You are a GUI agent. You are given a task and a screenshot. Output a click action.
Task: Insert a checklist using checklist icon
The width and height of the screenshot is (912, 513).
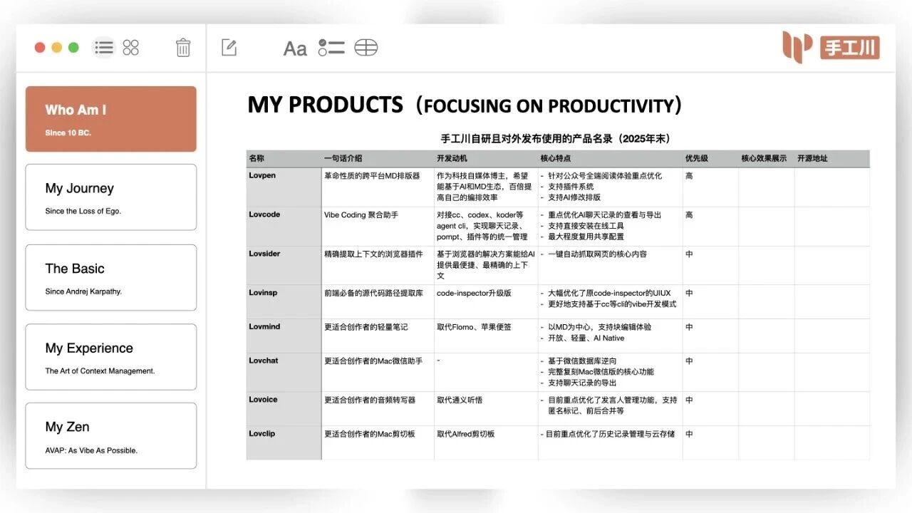click(331, 48)
